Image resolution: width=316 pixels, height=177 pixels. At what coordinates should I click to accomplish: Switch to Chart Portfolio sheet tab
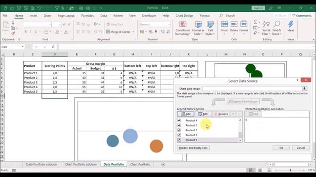coord(140,164)
